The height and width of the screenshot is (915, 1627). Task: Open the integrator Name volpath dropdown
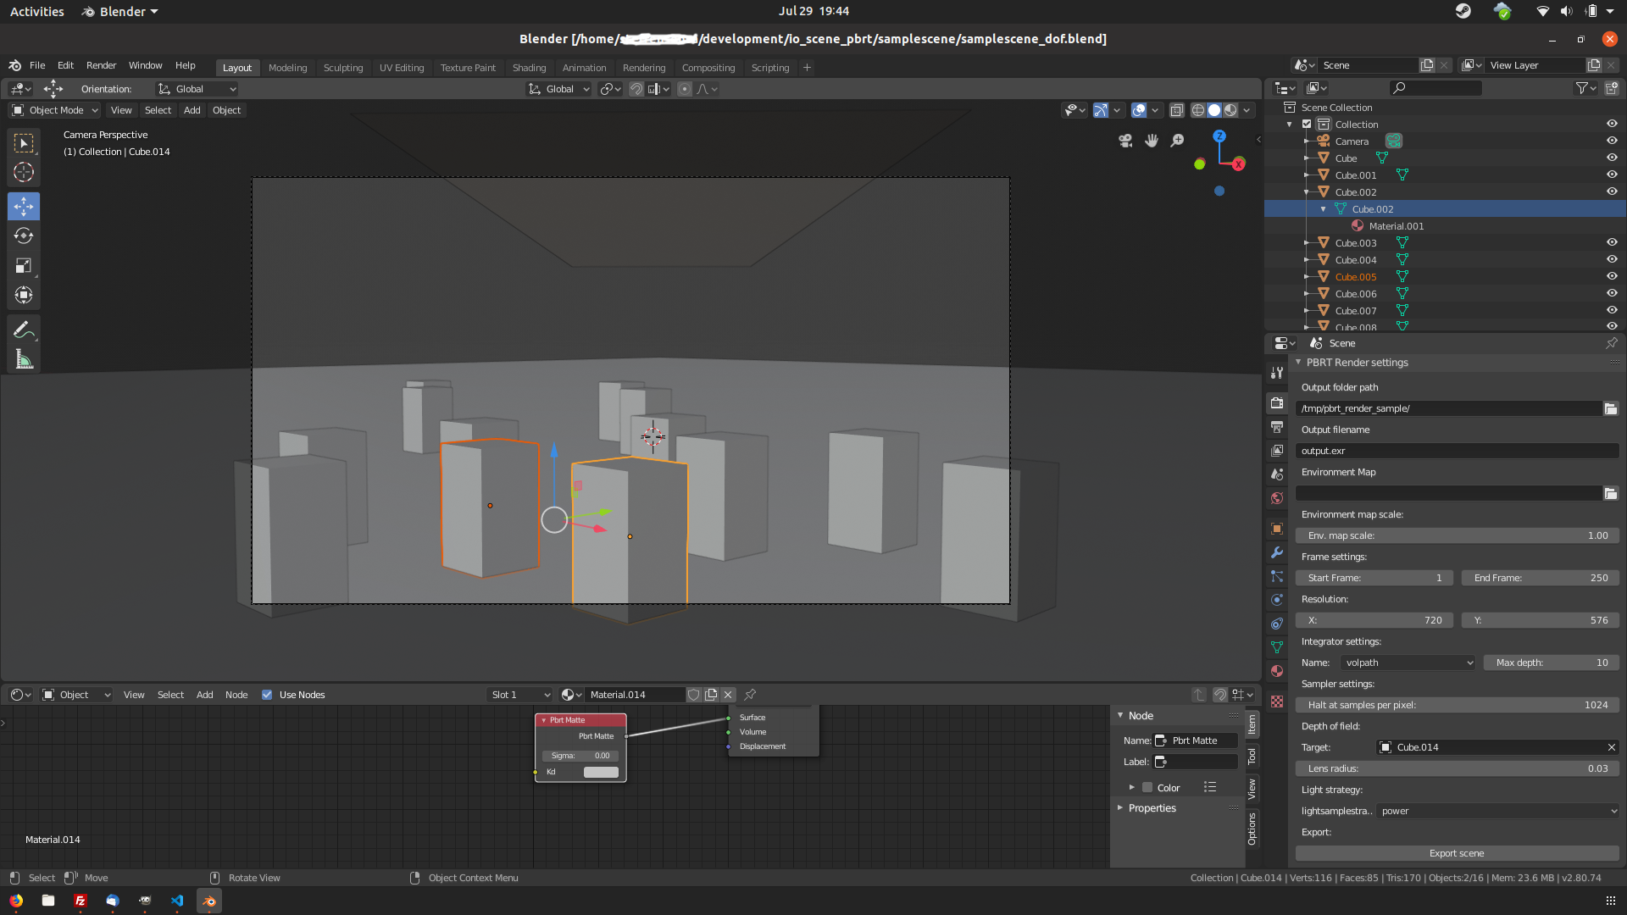pyautogui.click(x=1408, y=663)
